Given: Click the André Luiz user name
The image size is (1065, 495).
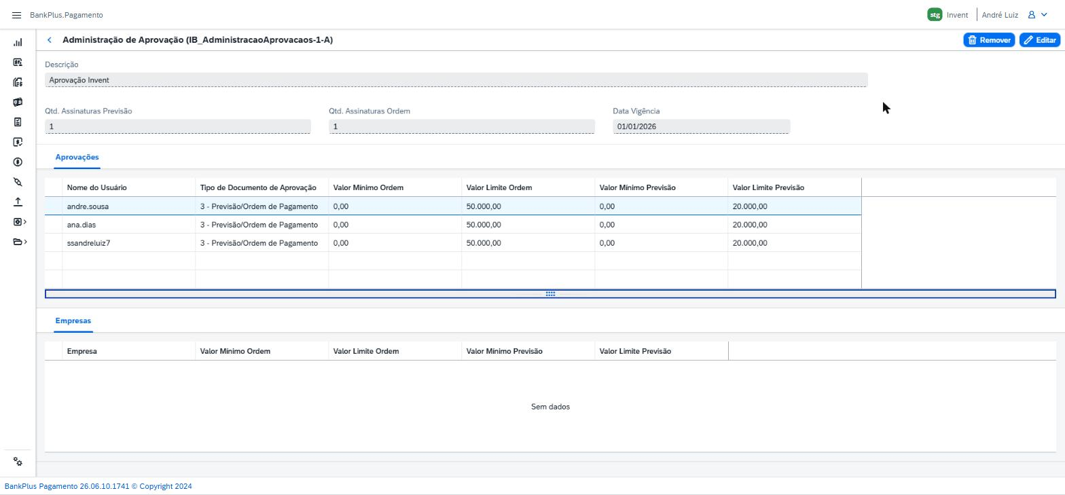Looking at the screenshot, I should click(1000, 15).
